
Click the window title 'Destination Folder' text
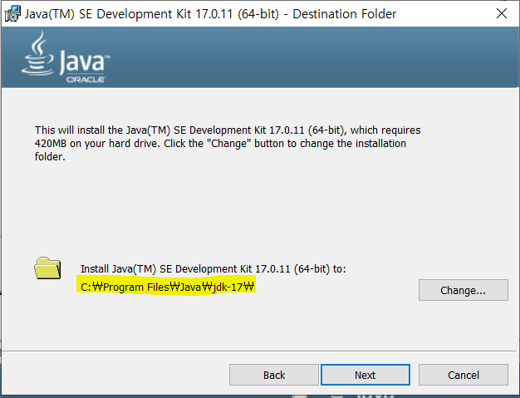[x=344, y=14]
